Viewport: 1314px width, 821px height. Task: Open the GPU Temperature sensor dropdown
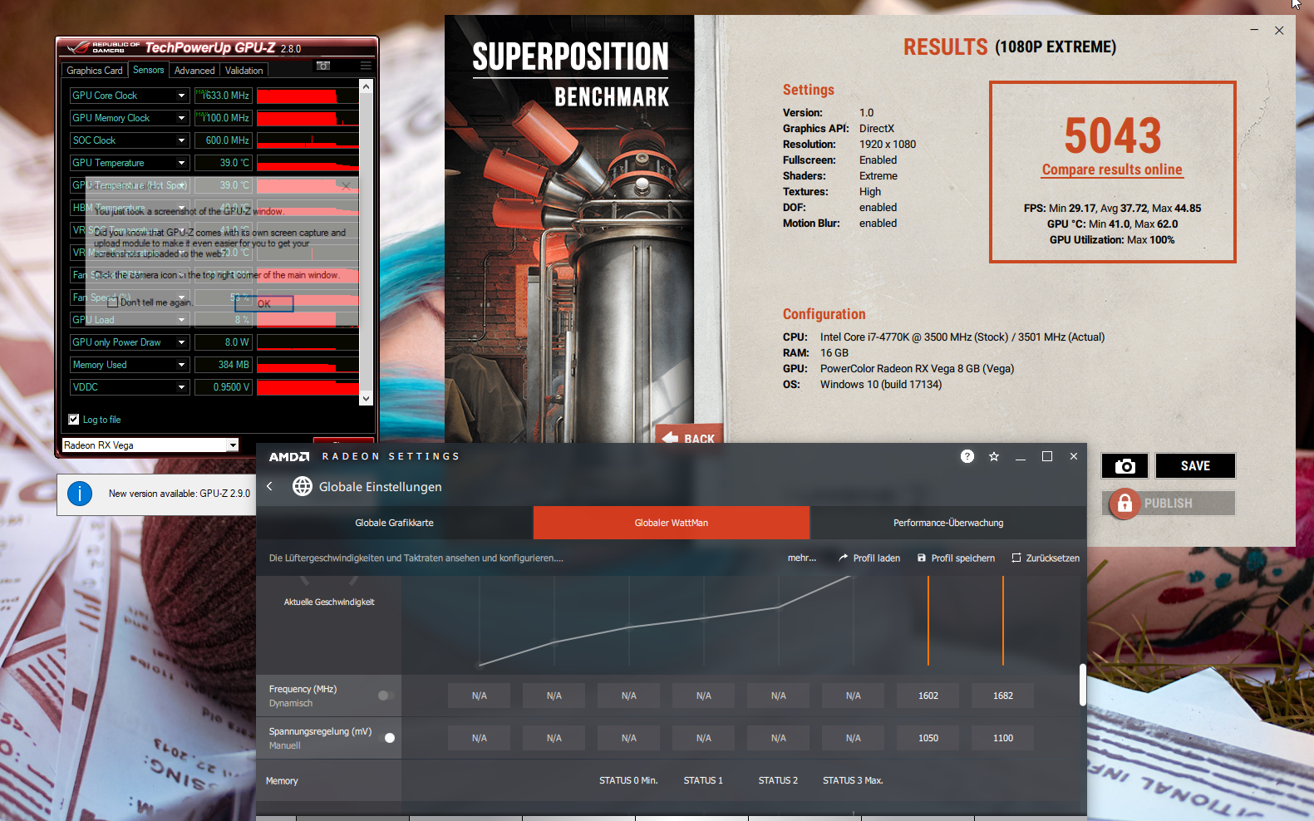(181, 163)
